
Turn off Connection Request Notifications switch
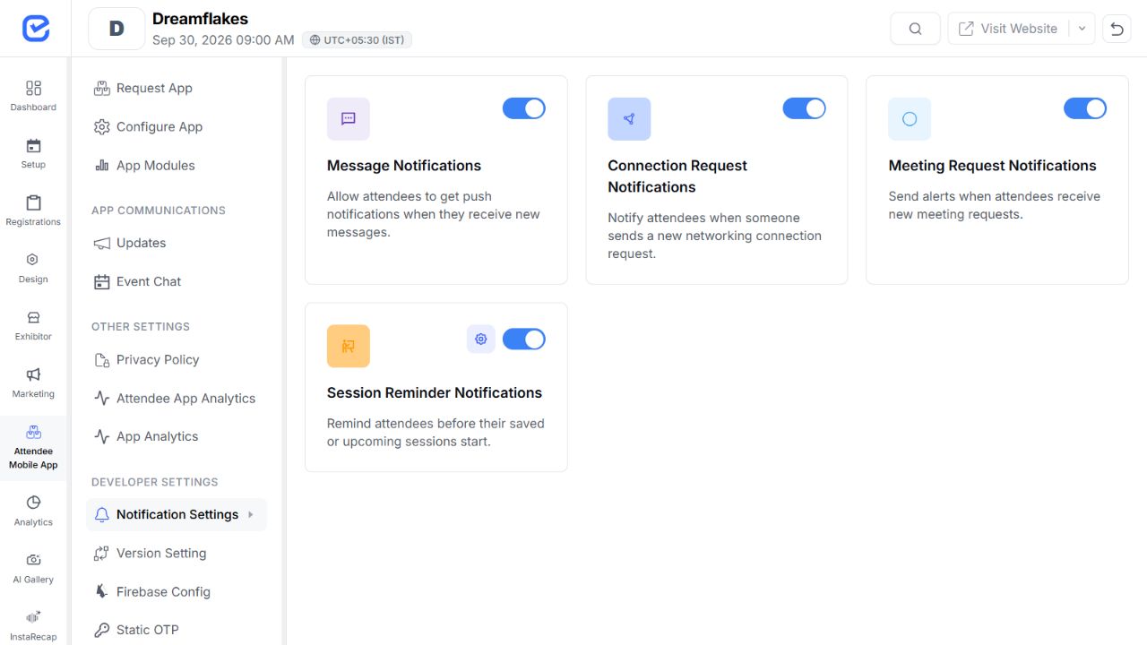point(805,108)
